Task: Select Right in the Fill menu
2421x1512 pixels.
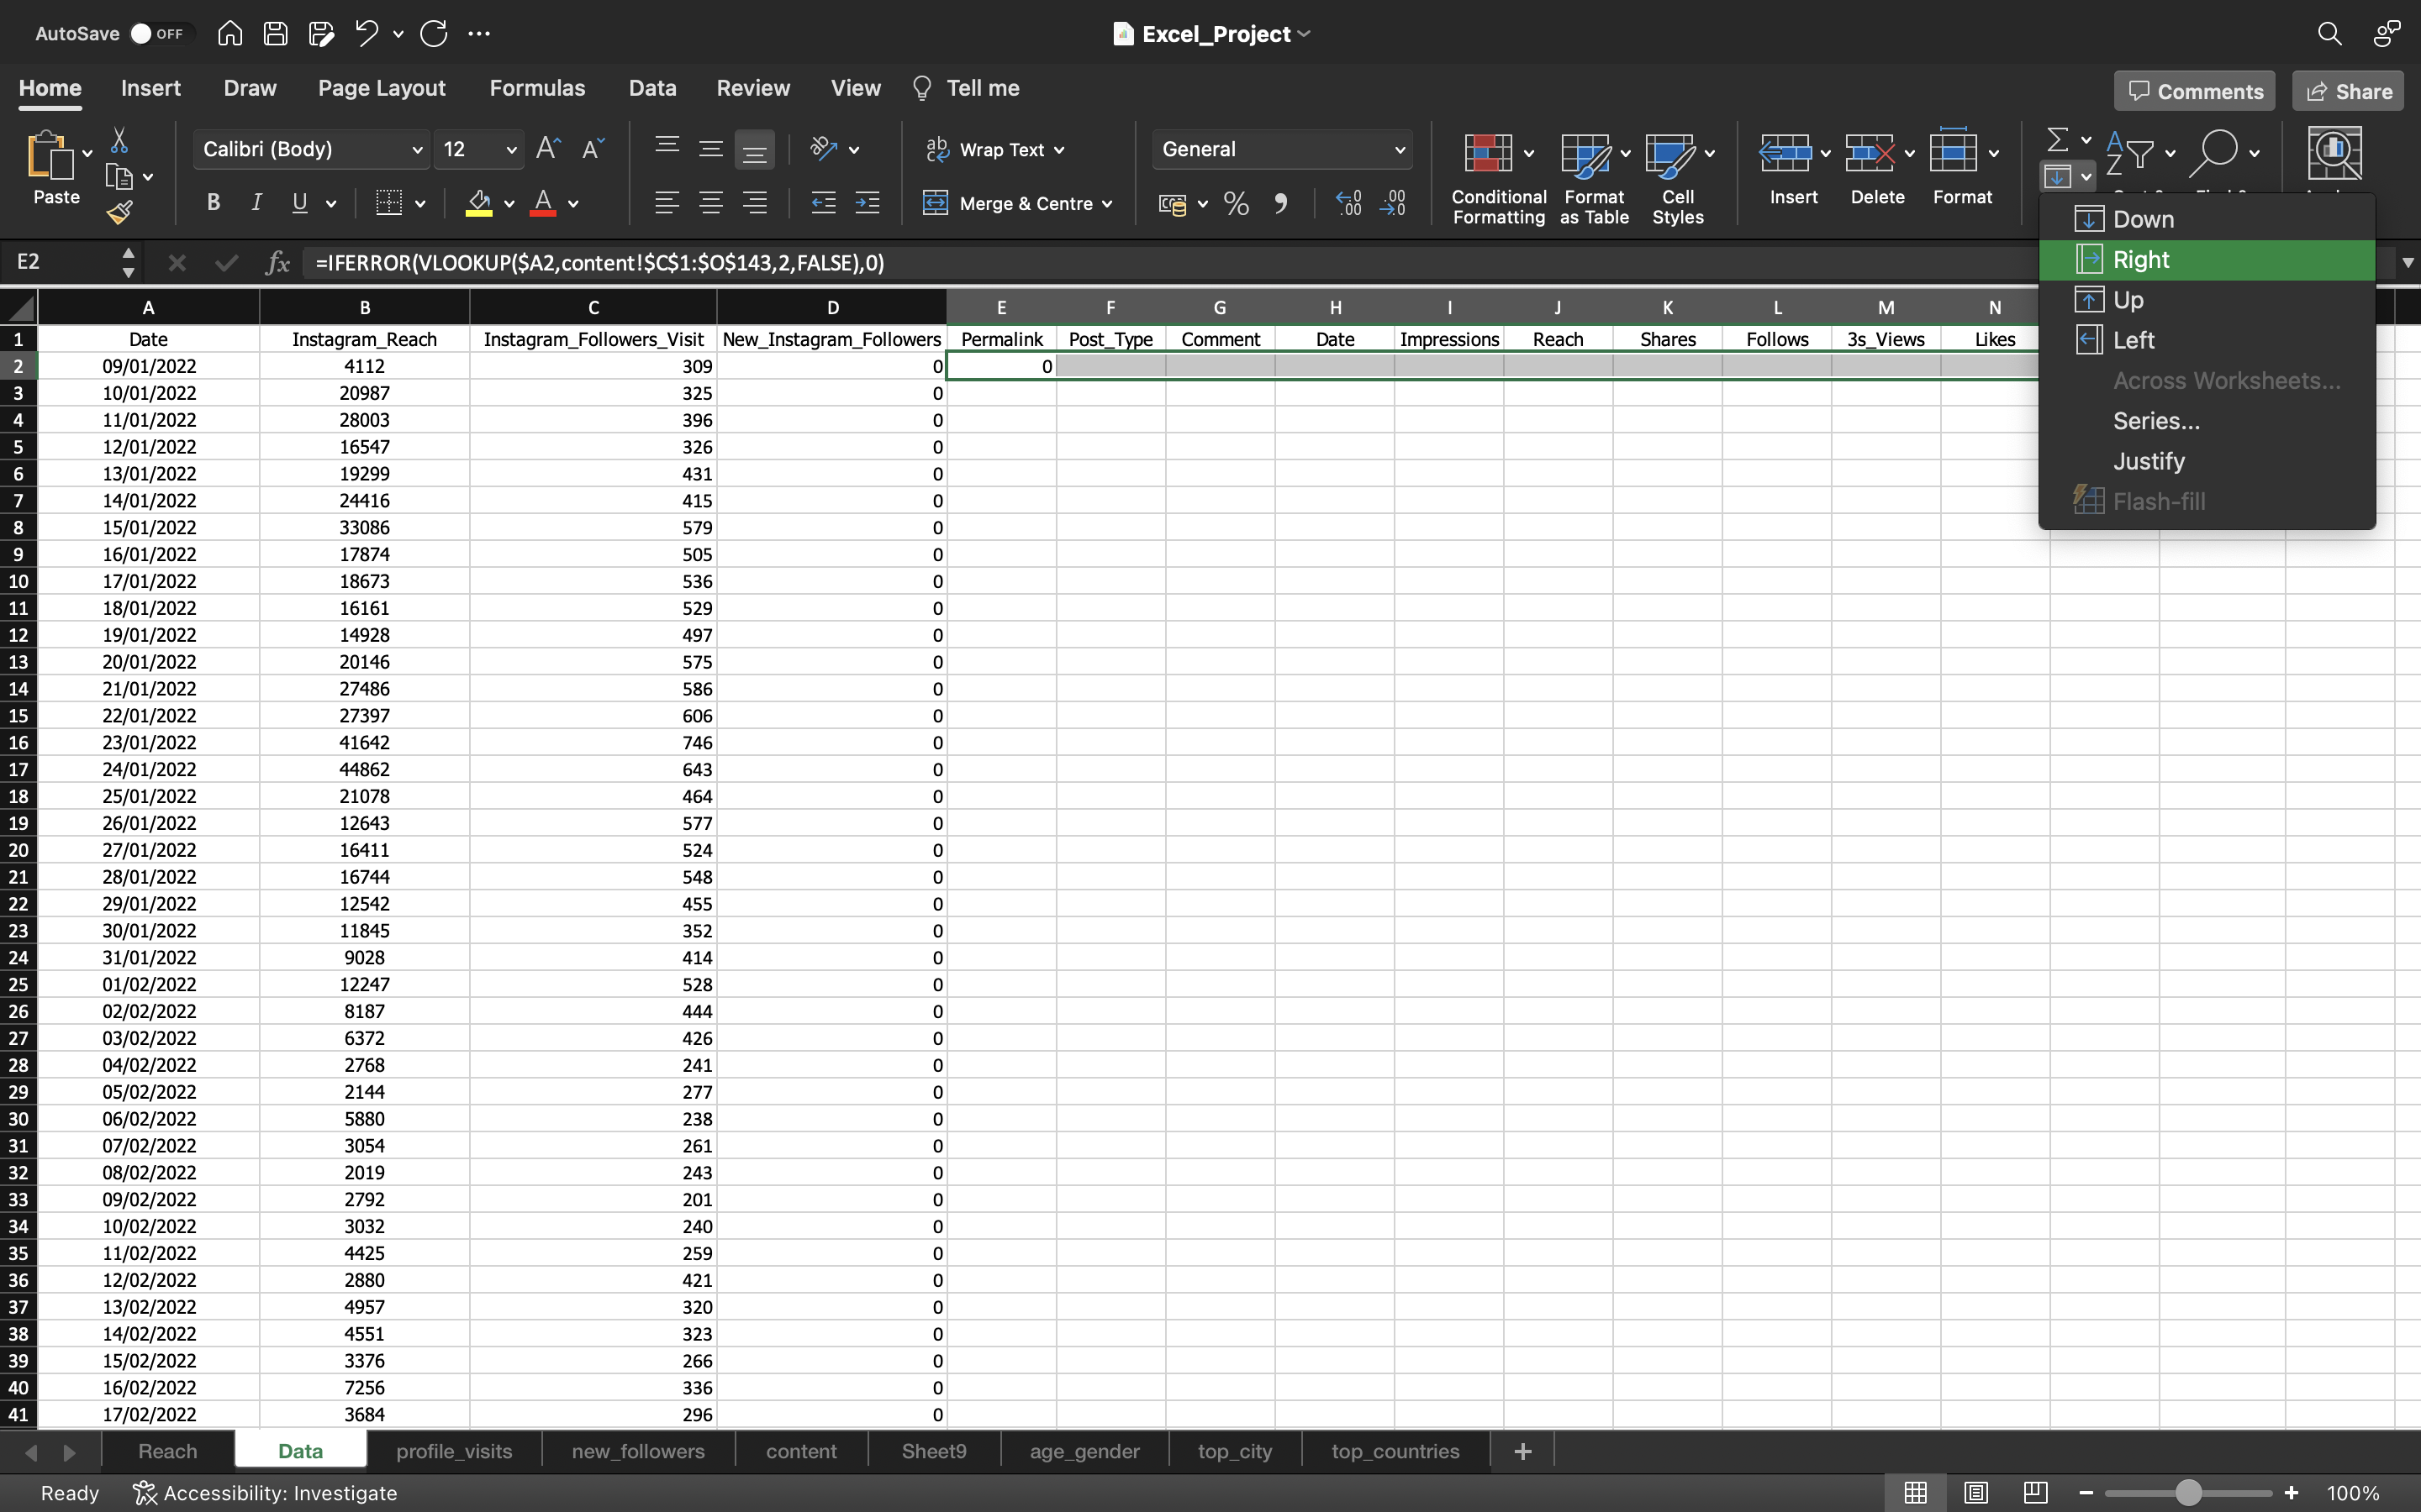Action: pyautogui.click(x=2207, y=260)
